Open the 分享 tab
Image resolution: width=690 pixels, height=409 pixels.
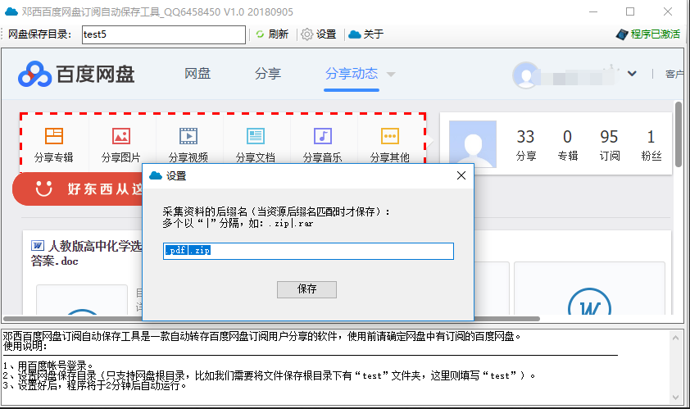pyautogui.click(x=267, y=74)
